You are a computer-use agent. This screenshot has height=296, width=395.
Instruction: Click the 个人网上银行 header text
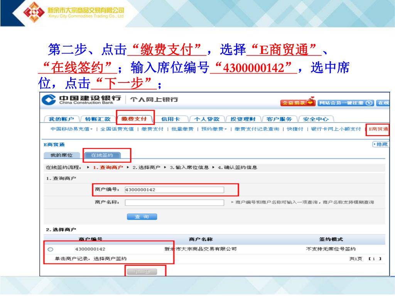coord(154,99)
